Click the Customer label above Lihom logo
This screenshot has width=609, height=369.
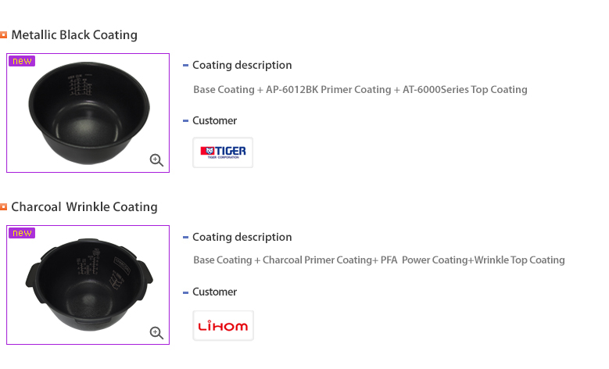(x=214, y=292)
